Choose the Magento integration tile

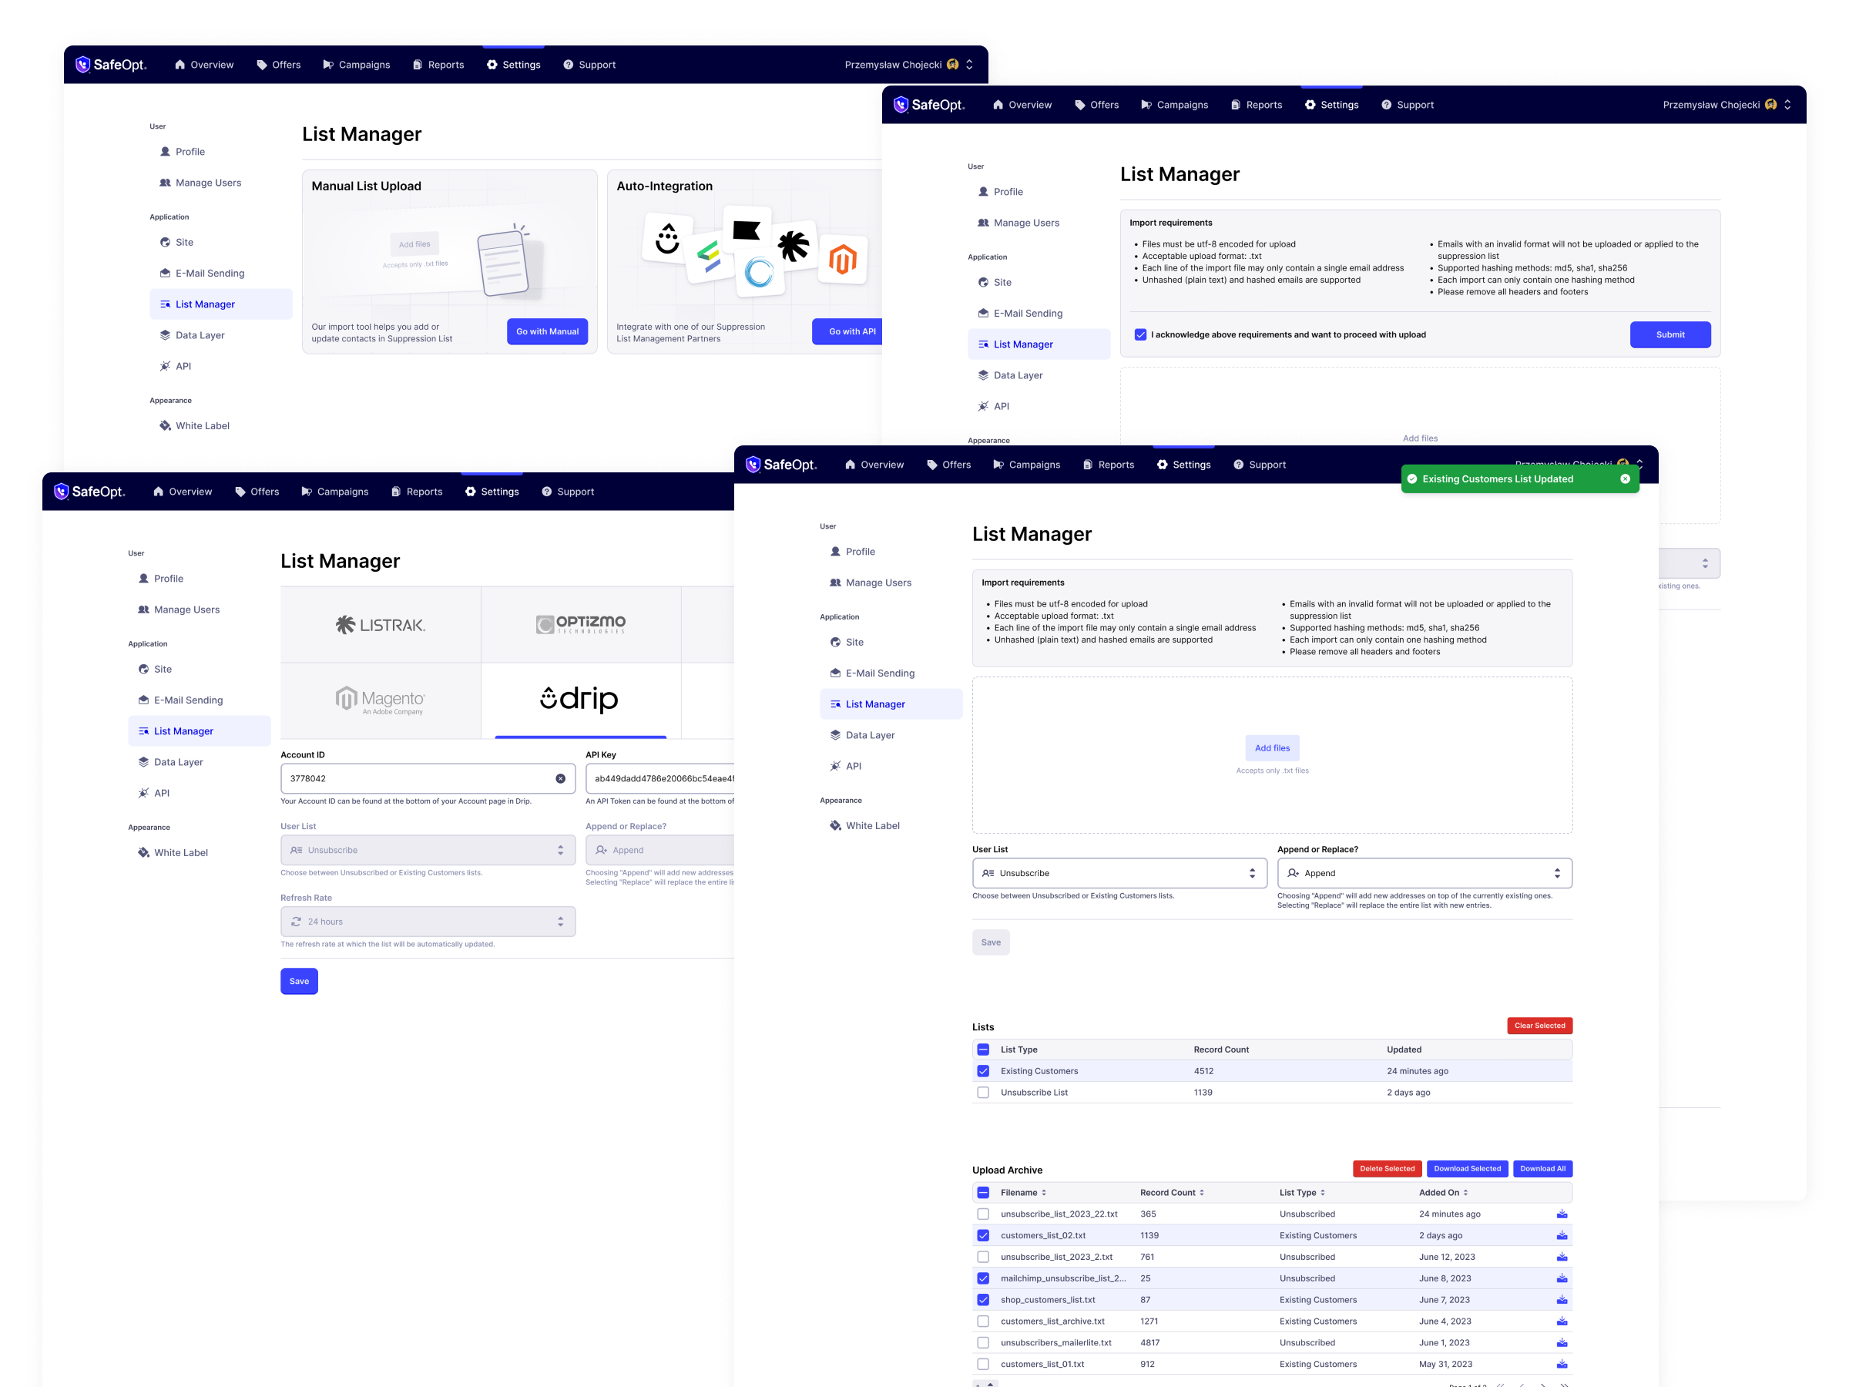point(381,700)
